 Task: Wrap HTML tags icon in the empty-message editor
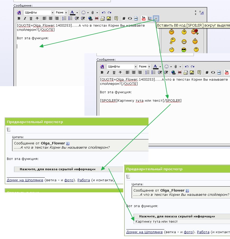coord(130,18)
